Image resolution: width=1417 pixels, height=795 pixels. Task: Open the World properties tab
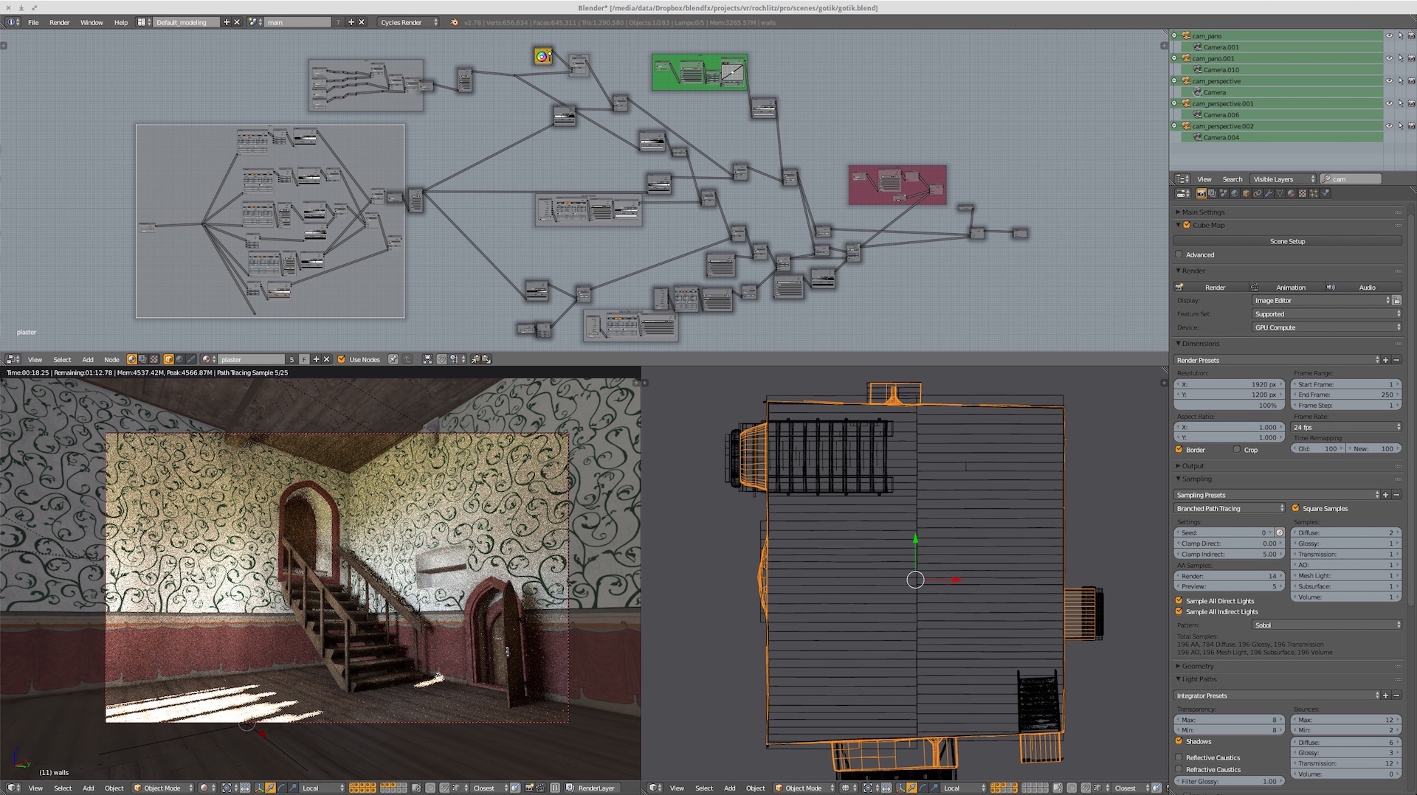1235,194
